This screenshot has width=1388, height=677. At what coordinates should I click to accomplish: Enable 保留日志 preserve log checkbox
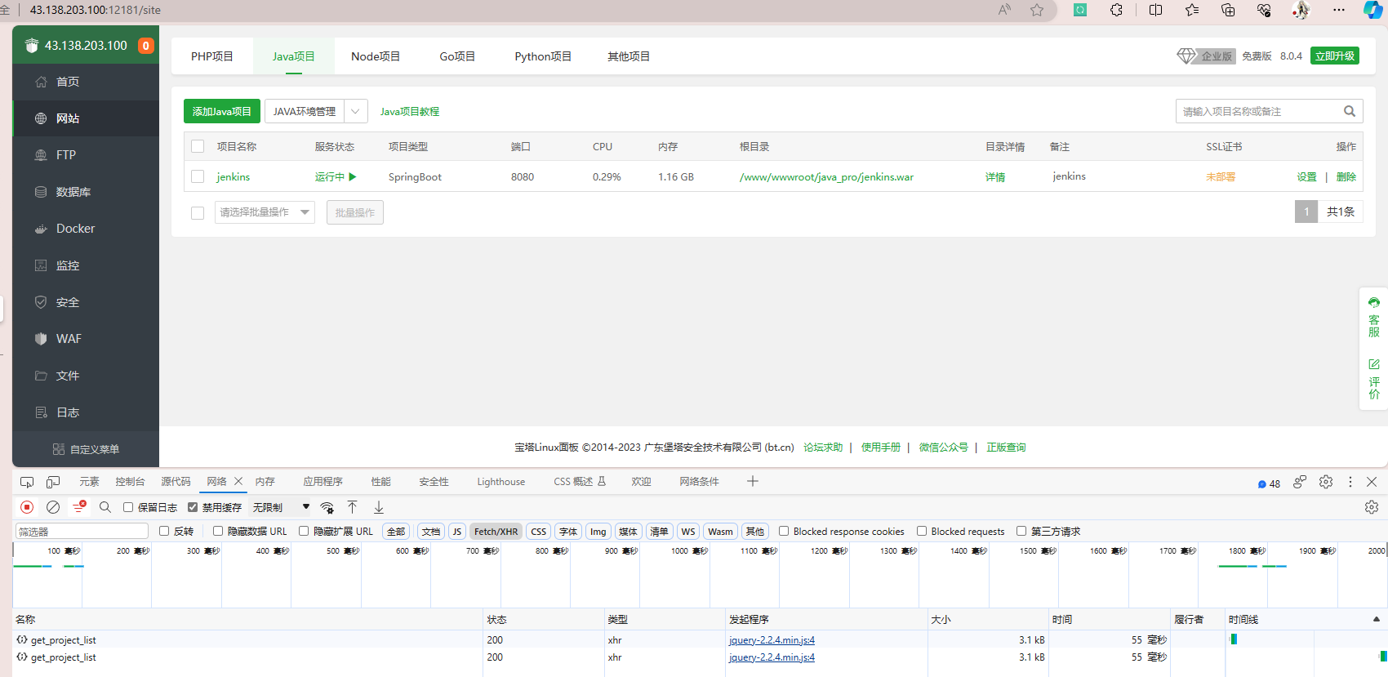coord(128,507)
